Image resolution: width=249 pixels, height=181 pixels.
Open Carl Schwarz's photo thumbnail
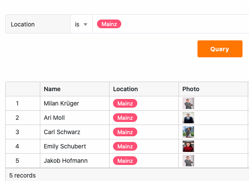click(188, 132)
